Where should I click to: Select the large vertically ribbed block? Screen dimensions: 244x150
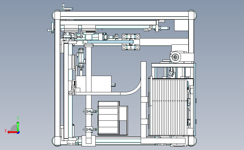click(x=168, y=107)
